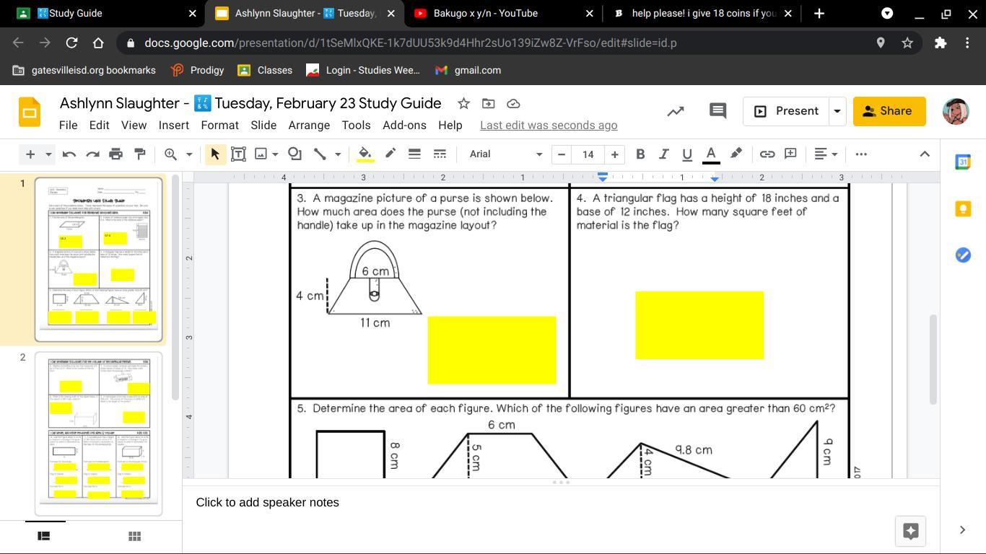This screenshot has width=986, height=554.
Task: Expand the new slide layout dropdown
Action: (48, 154)
